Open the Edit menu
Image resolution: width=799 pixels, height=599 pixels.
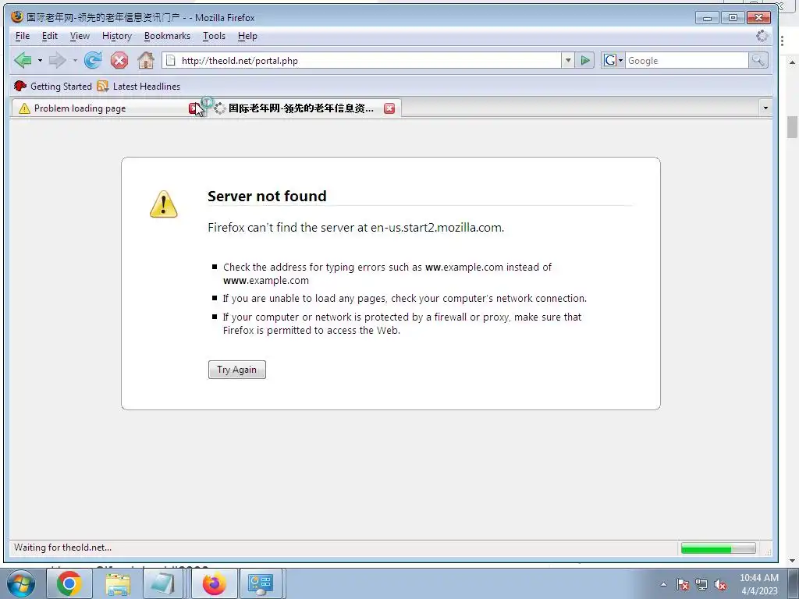click(49, 36)
